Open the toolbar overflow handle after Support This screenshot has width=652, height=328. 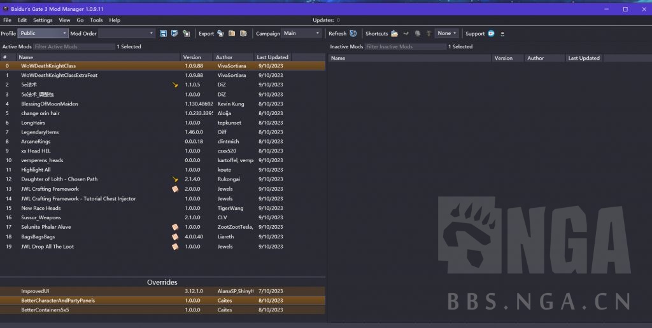[502, 34]
